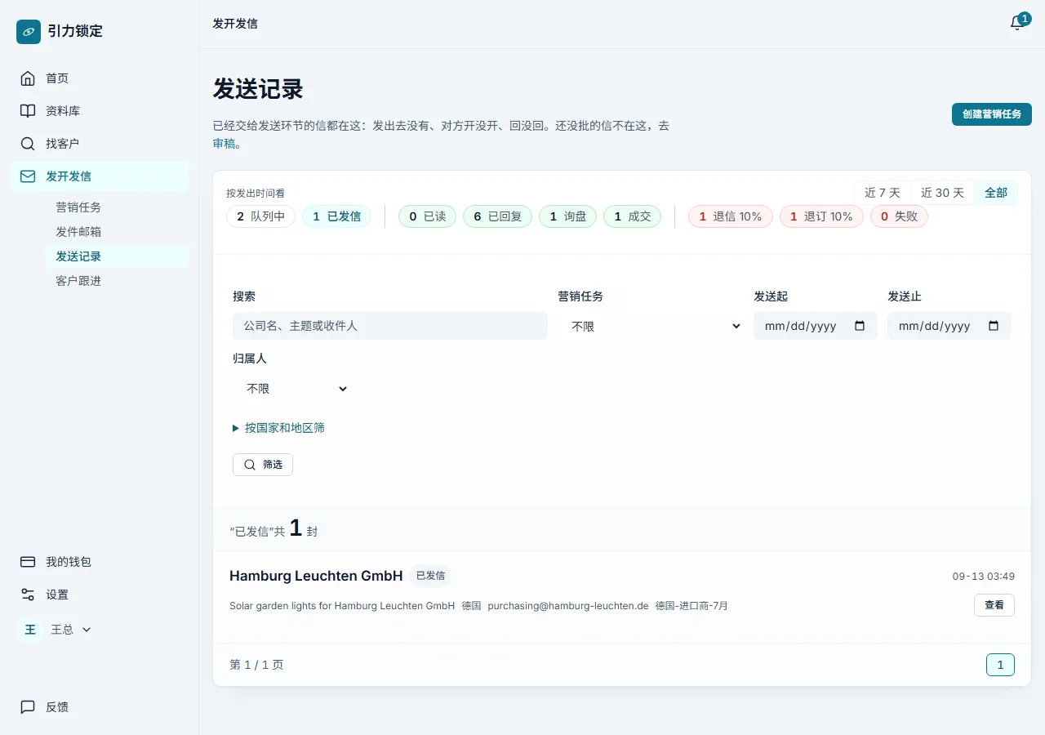Filter by 失败 status chip

click(x=899, y=216)
